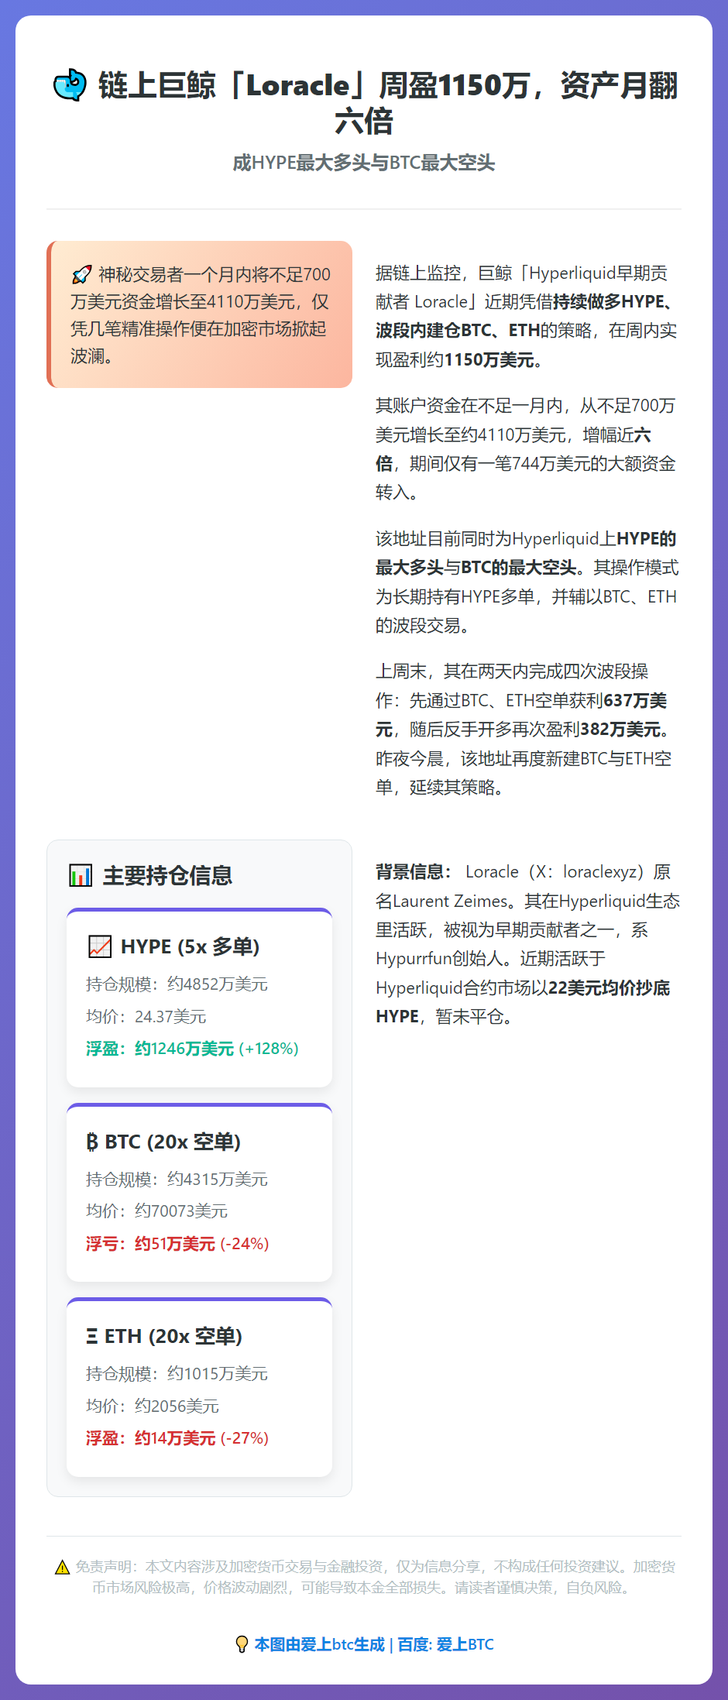Viewport: 728px width, 1700px height.
Task: Click the Bitcoin symbol before BTC (20x 空单)
Action: click(x=92, y=1142)
